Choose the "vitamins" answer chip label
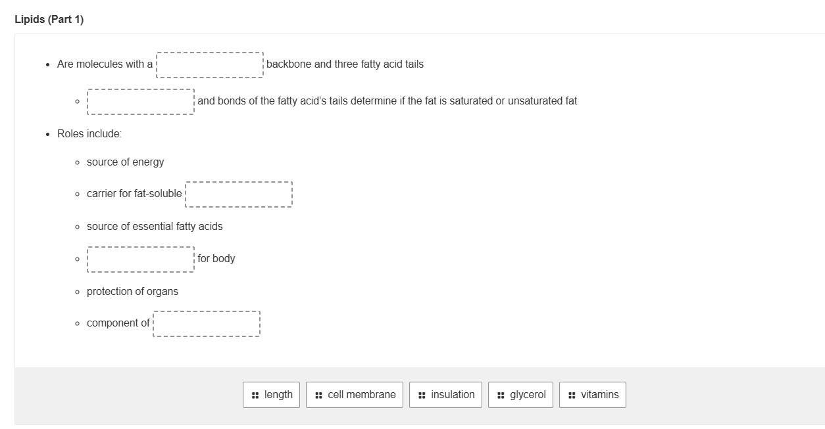825x429 pixels. 599,395
